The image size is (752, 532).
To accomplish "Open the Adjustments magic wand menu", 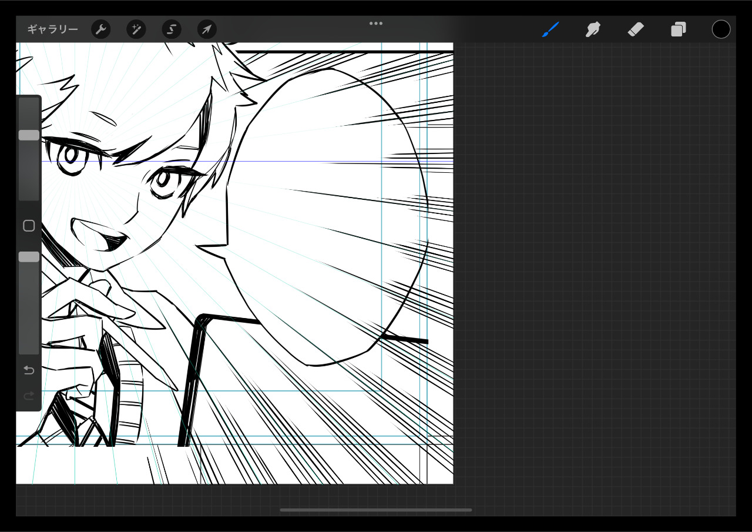I will click(136, 29).
